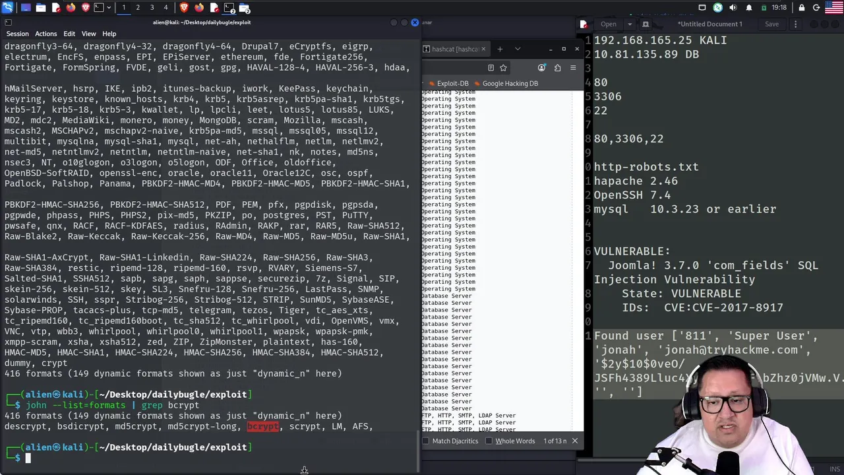This screenshot has width=844, height=475.
Task: Click the '80,3306,22' line in the editor
Action: point(628,139)
